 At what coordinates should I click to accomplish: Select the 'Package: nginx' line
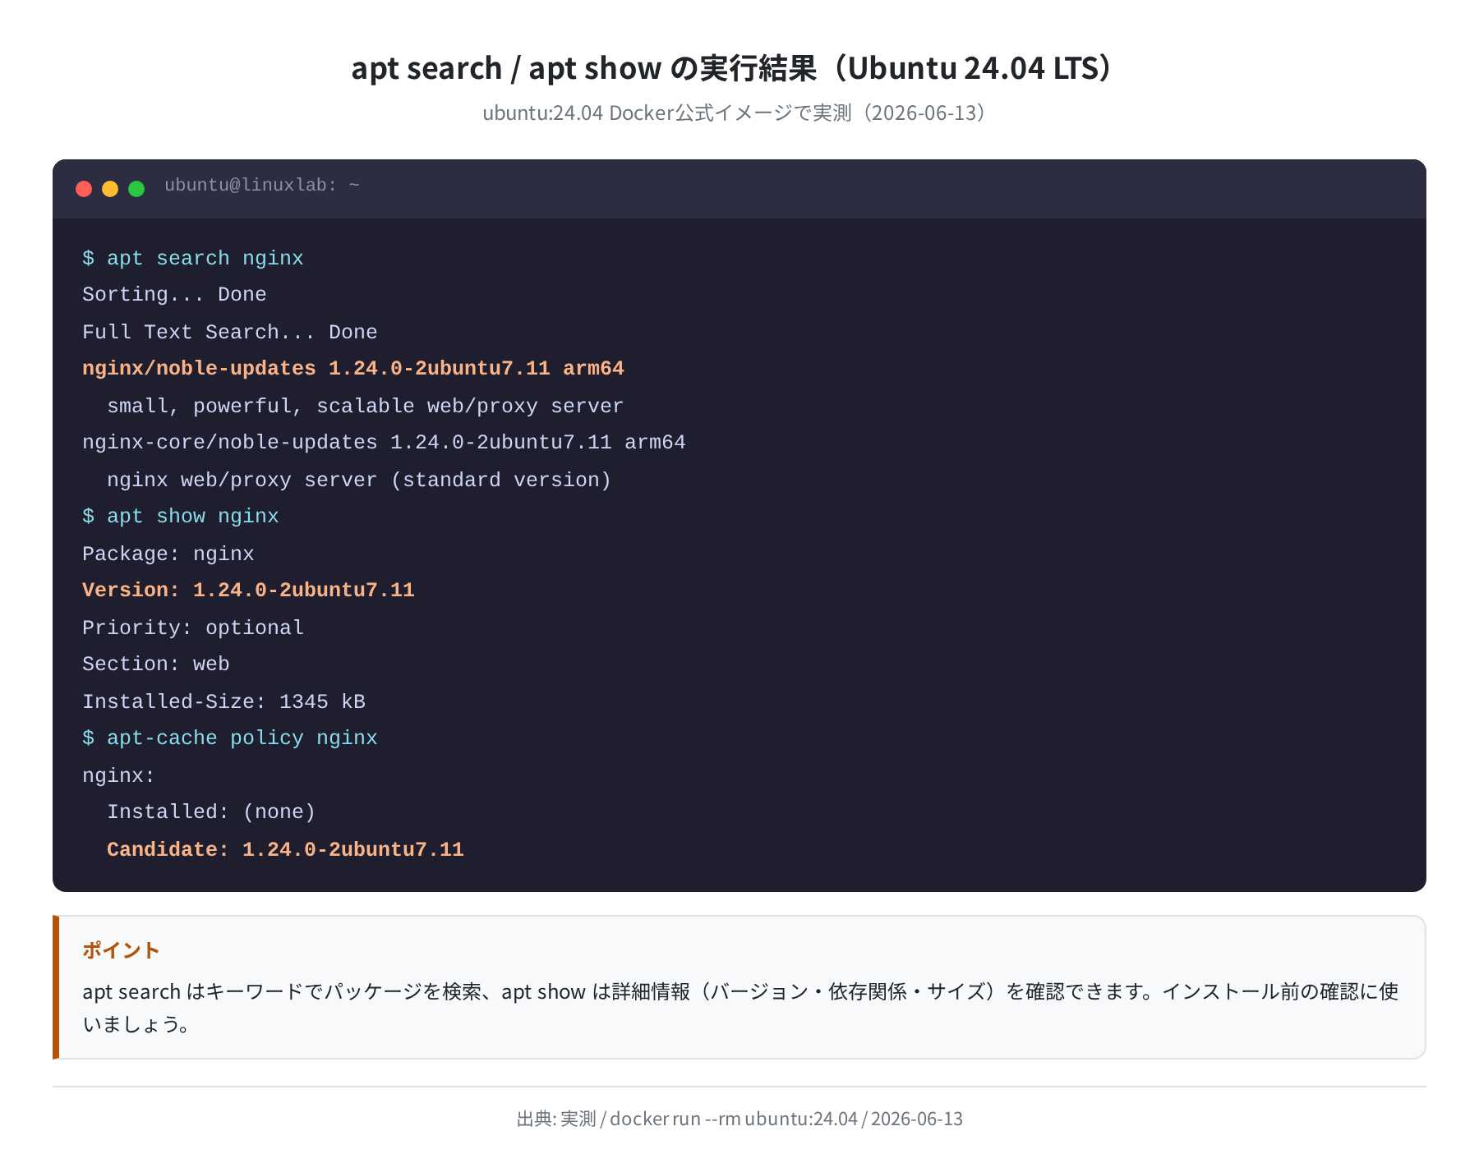tap(168, 554)
